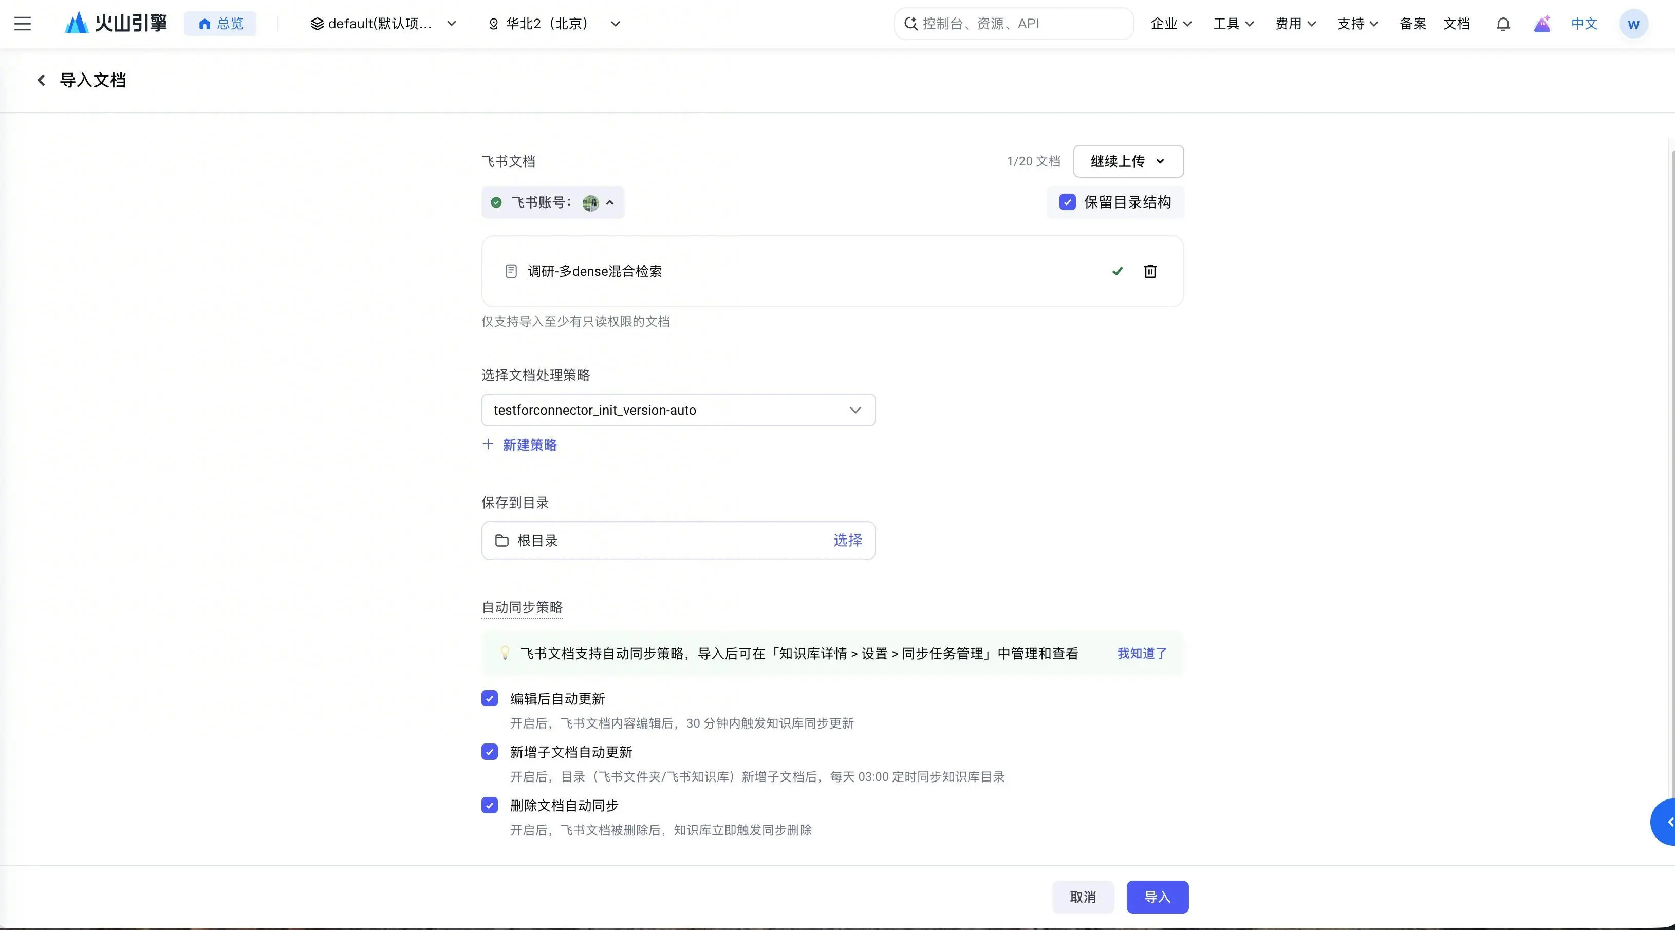1675x930 pixels.
Task: Click the 总览 overview button
Action: click(x=220, y=24)
